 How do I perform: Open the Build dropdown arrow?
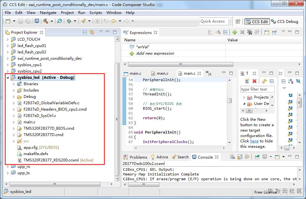(52, 21)
